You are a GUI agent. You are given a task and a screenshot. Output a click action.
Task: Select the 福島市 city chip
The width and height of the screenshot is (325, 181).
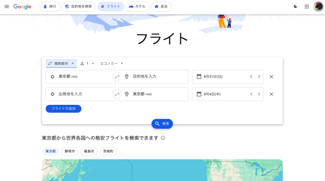pos(89,151)
